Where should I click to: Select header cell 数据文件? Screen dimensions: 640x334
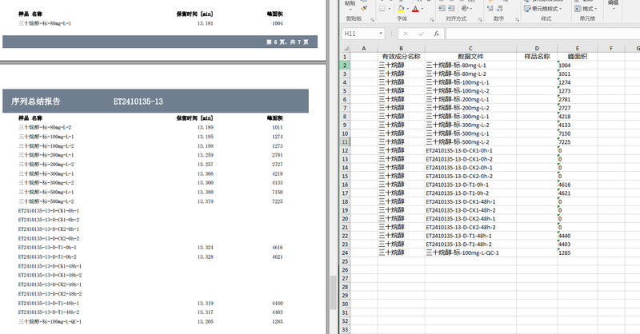(x=470, y=57)
